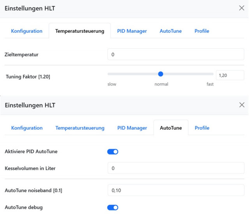Screen dimensions: 249x214
Task: Switch to PID Manager in upper dialog
Action: pos(132,31)
